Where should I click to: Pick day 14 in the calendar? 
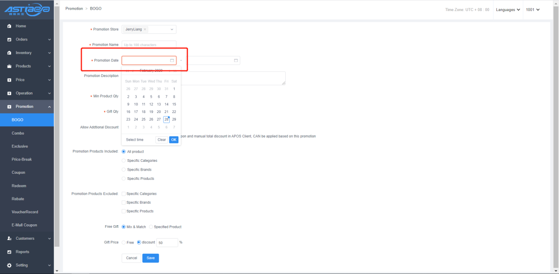coord(166,104)
